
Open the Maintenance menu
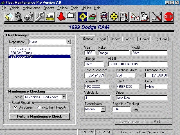(x=31, y=8)
